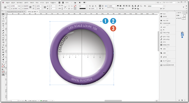Select the Type tool
This screenshot has height=103, width=189.
pyautogui.click(x=3, y=26)
